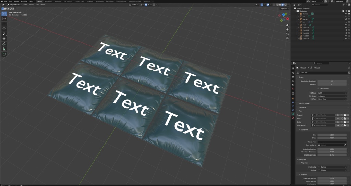Select the Select Box tool
351x186 pixels.
(4, 14)
